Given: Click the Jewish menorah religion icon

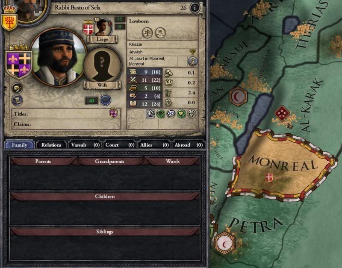Looking at the screenshot, I should [193, 52].
